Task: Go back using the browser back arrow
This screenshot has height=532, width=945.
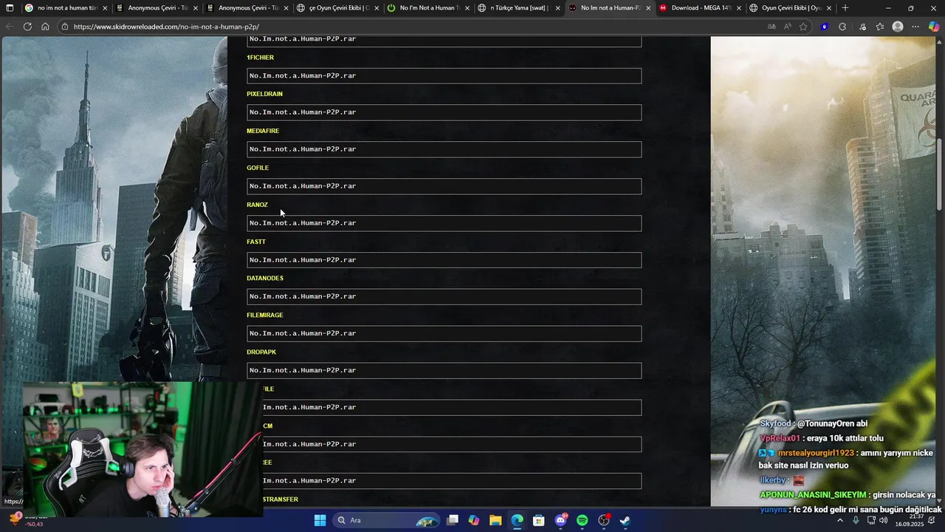Action: click(9, 27)
